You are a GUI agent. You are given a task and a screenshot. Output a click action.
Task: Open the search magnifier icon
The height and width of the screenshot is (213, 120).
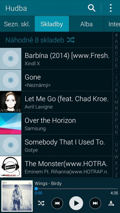point(92,8)
